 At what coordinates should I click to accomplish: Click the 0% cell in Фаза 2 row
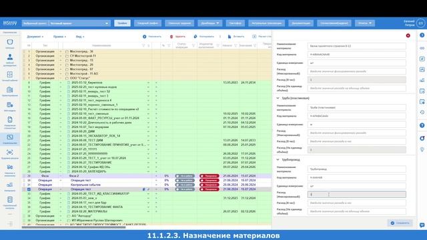166,176
